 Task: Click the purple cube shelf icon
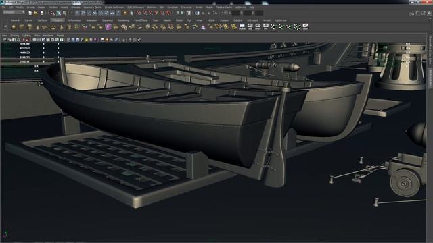coord(108,27)
